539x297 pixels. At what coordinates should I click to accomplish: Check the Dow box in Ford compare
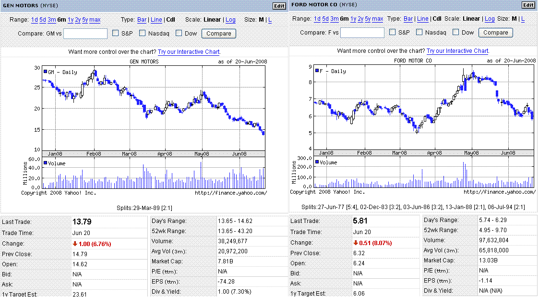point(456,32)
